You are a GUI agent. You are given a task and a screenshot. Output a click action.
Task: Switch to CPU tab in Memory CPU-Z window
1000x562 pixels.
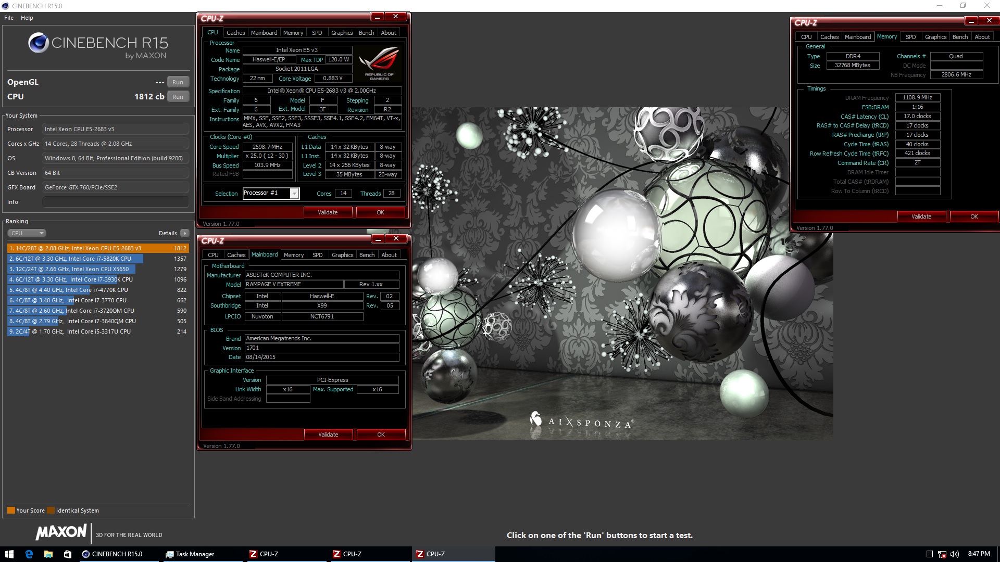[806, 37]
